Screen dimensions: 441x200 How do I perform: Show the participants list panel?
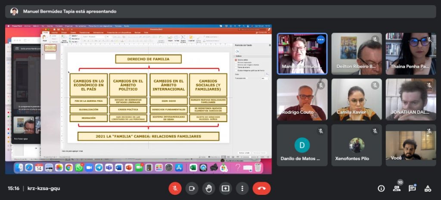pyautogui.click(x=397, y=188)
